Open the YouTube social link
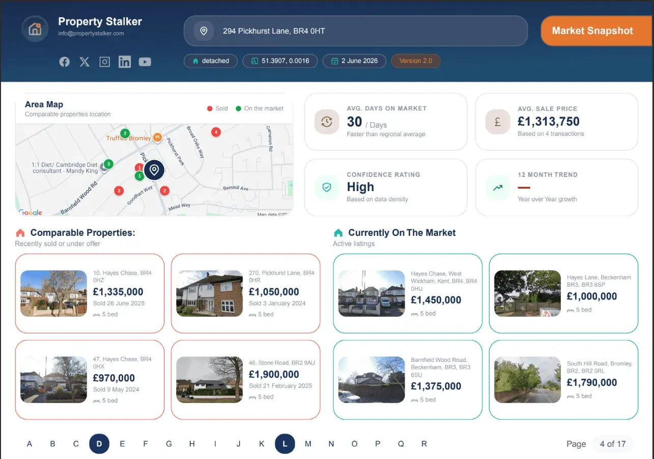The image size is (654, 459). click(145, 62)
